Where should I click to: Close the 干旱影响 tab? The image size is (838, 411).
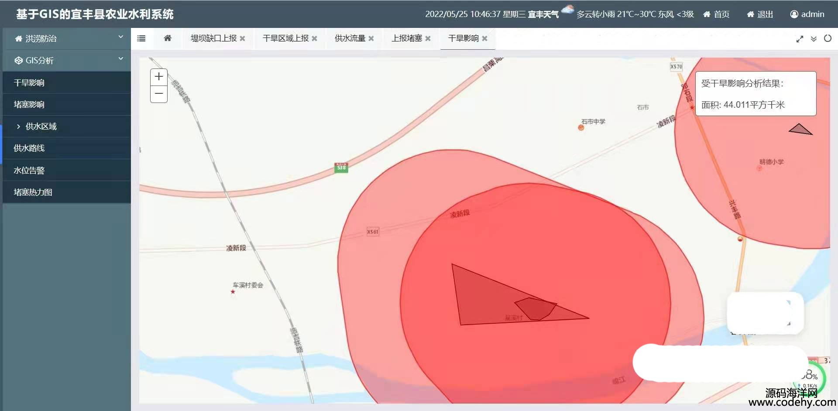484,38
